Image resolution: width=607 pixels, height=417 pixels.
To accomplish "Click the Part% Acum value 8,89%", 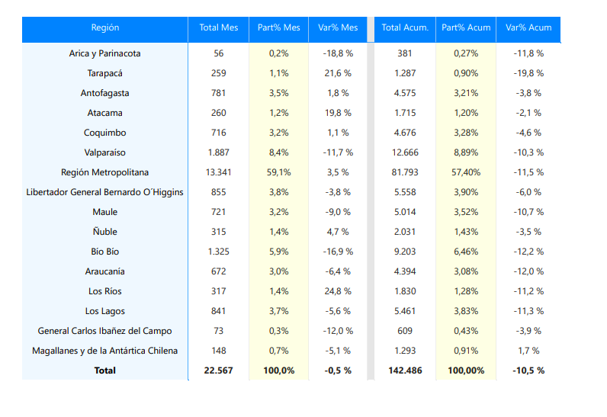I will (x=466, y=152).
